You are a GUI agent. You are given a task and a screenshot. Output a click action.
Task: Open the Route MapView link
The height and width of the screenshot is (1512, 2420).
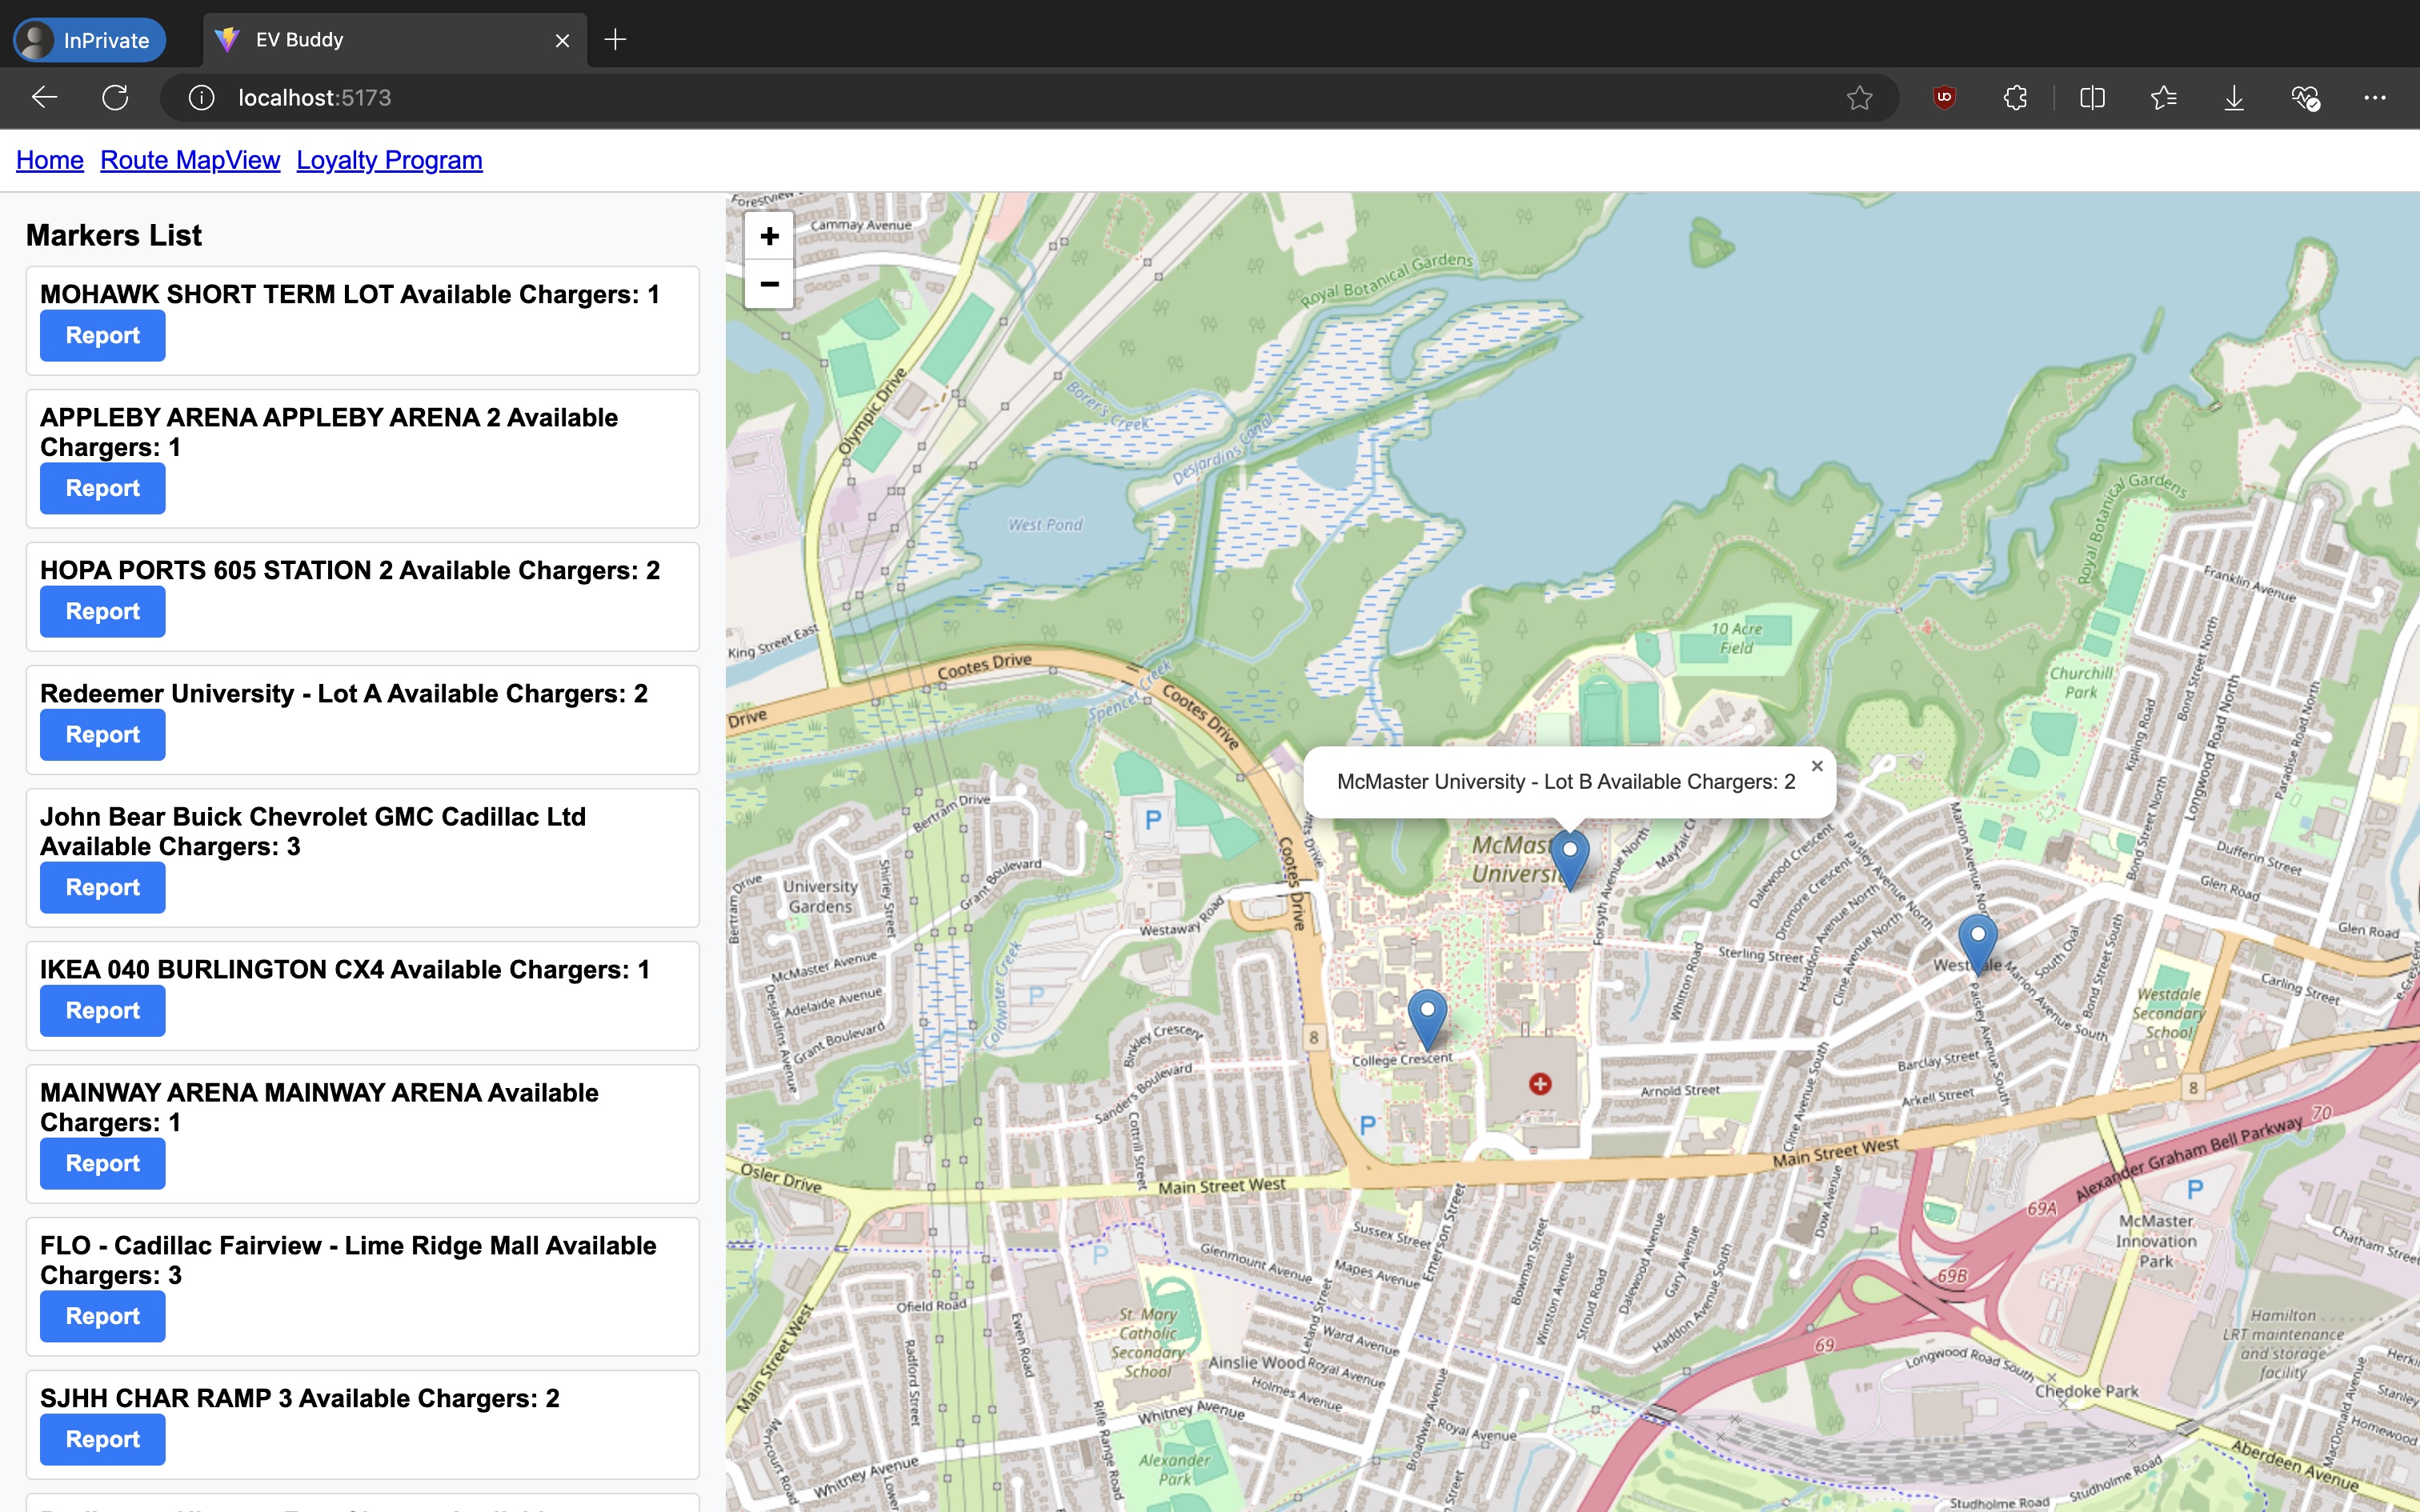(x=190, y=160)
